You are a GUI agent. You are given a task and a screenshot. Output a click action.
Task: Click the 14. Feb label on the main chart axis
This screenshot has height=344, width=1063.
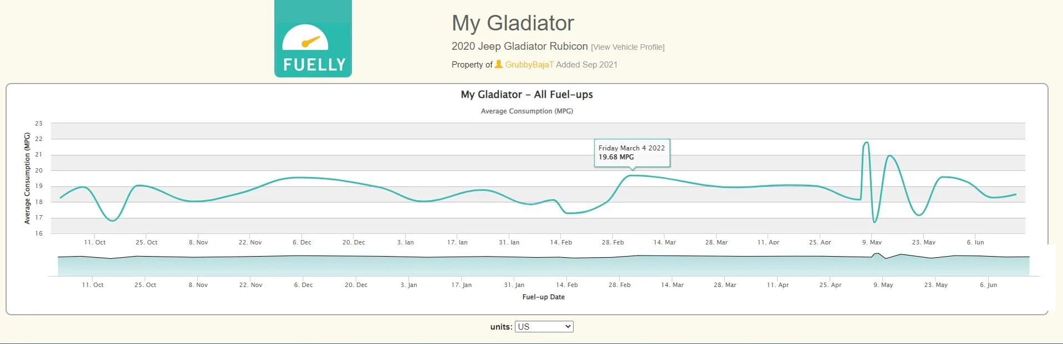pyautogui.click(x=561, y=242)
